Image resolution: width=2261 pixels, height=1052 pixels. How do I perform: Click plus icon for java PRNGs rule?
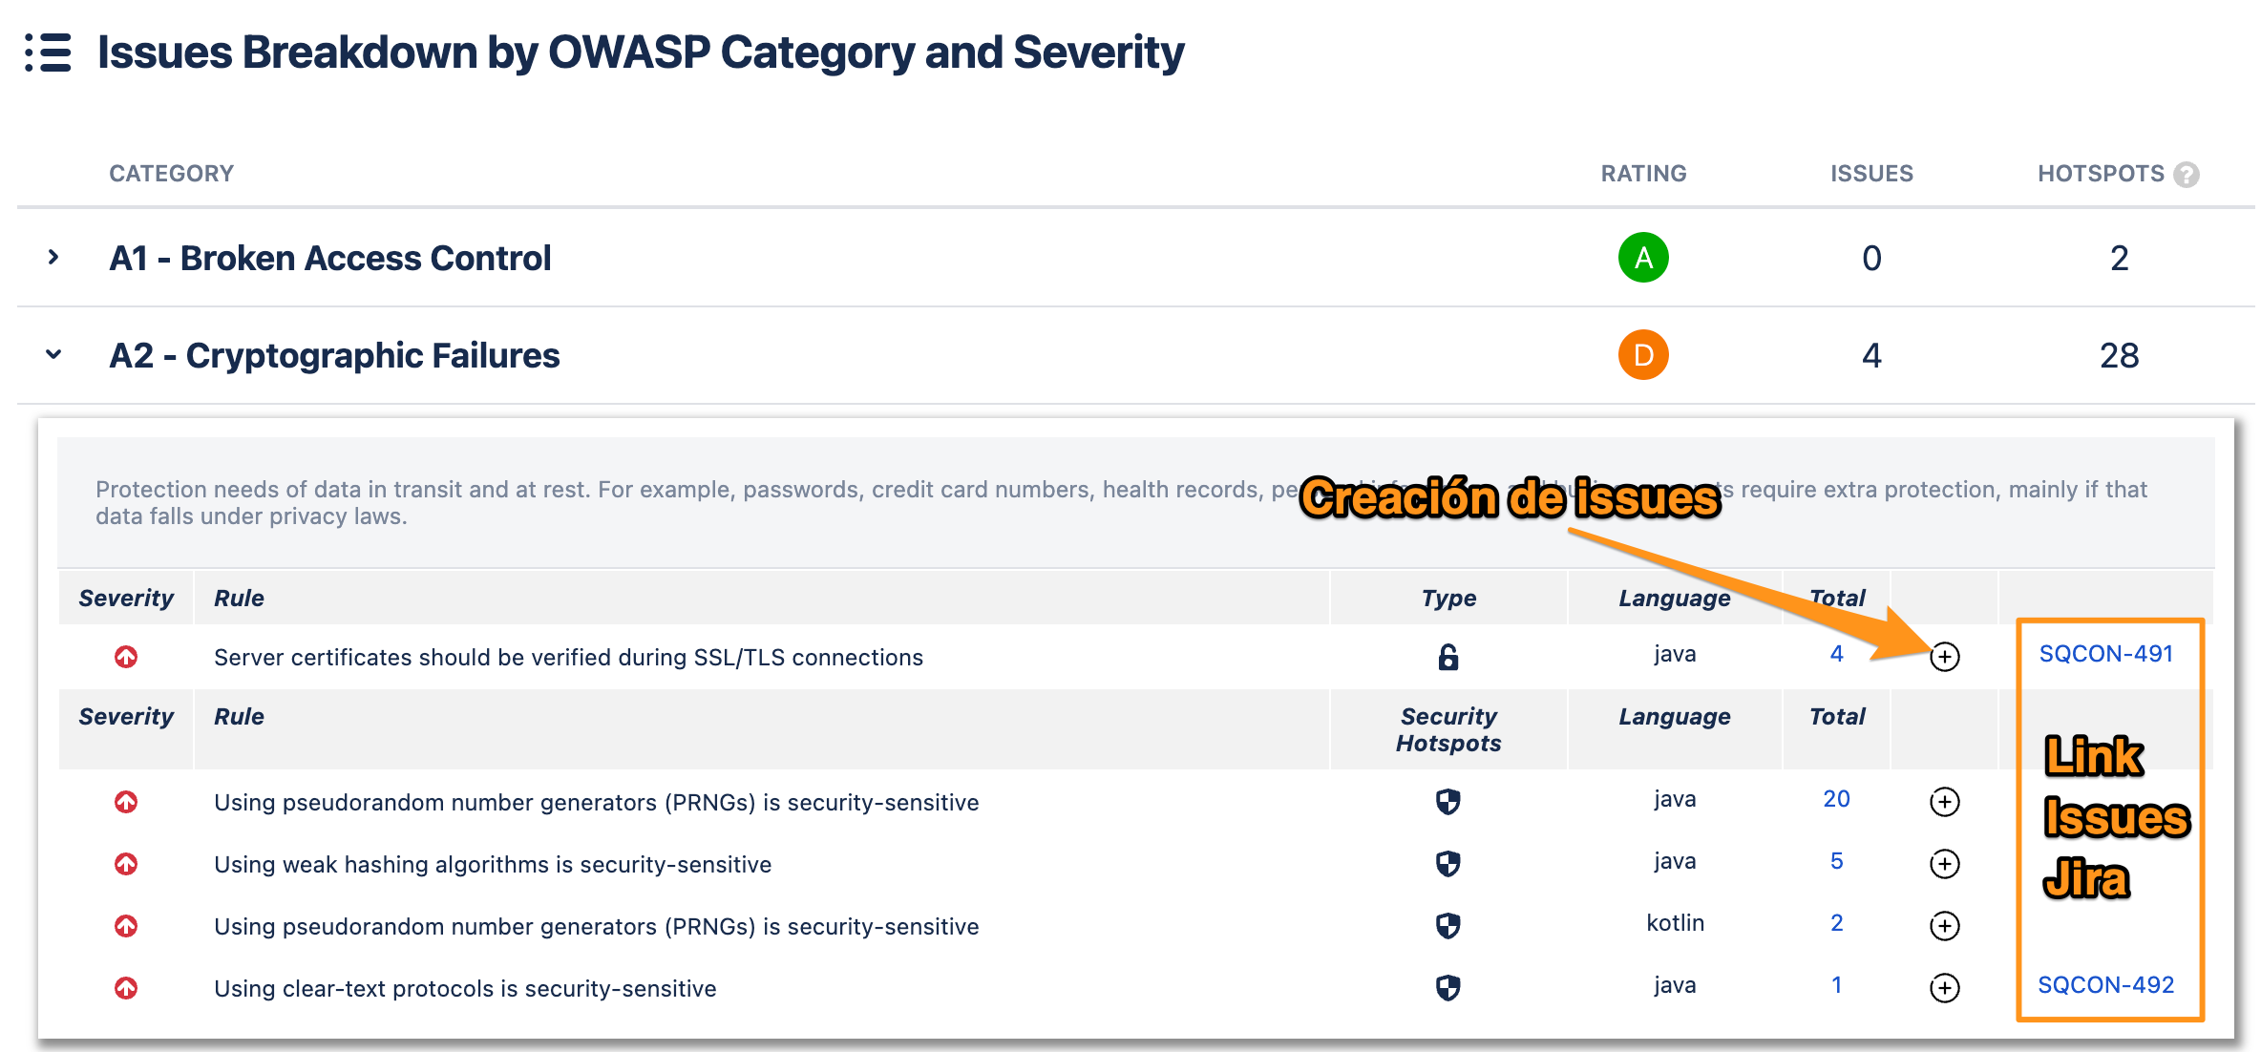[x=1945, y=802]
